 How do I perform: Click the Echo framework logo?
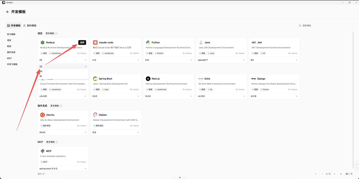point(201,79)
